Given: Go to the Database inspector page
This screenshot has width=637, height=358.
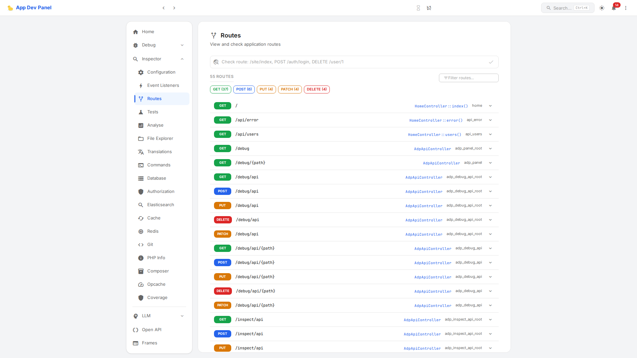Looking at the screenshot, I should pyautogui.click(x=157, y=178).
